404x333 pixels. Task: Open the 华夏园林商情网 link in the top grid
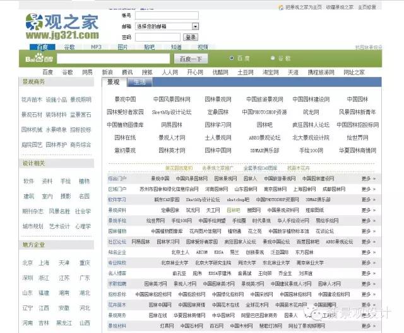pos(358,151)
